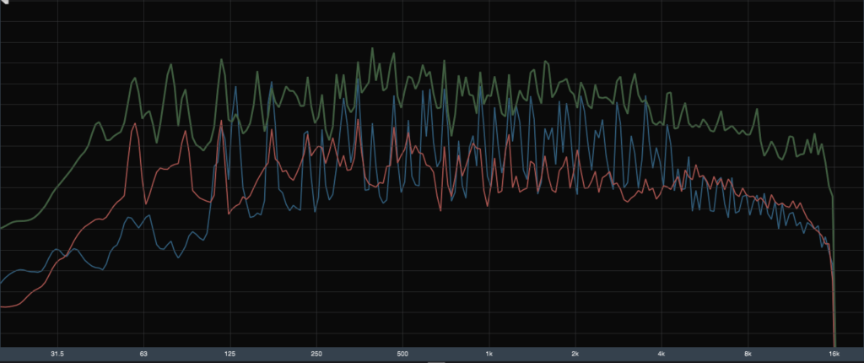Click the 4k frequency axis label
Viewport: 864px width, 363px height.
click(661, 354)
